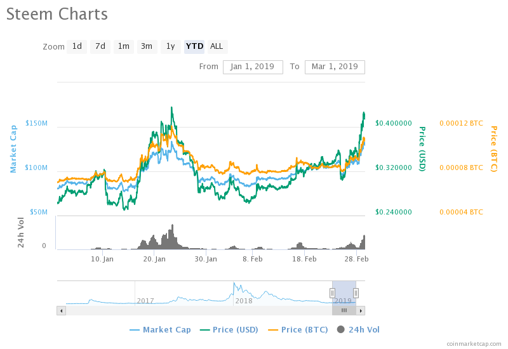
Task: Toggle the Market Cap series in legend
Action: coord(160,330)
